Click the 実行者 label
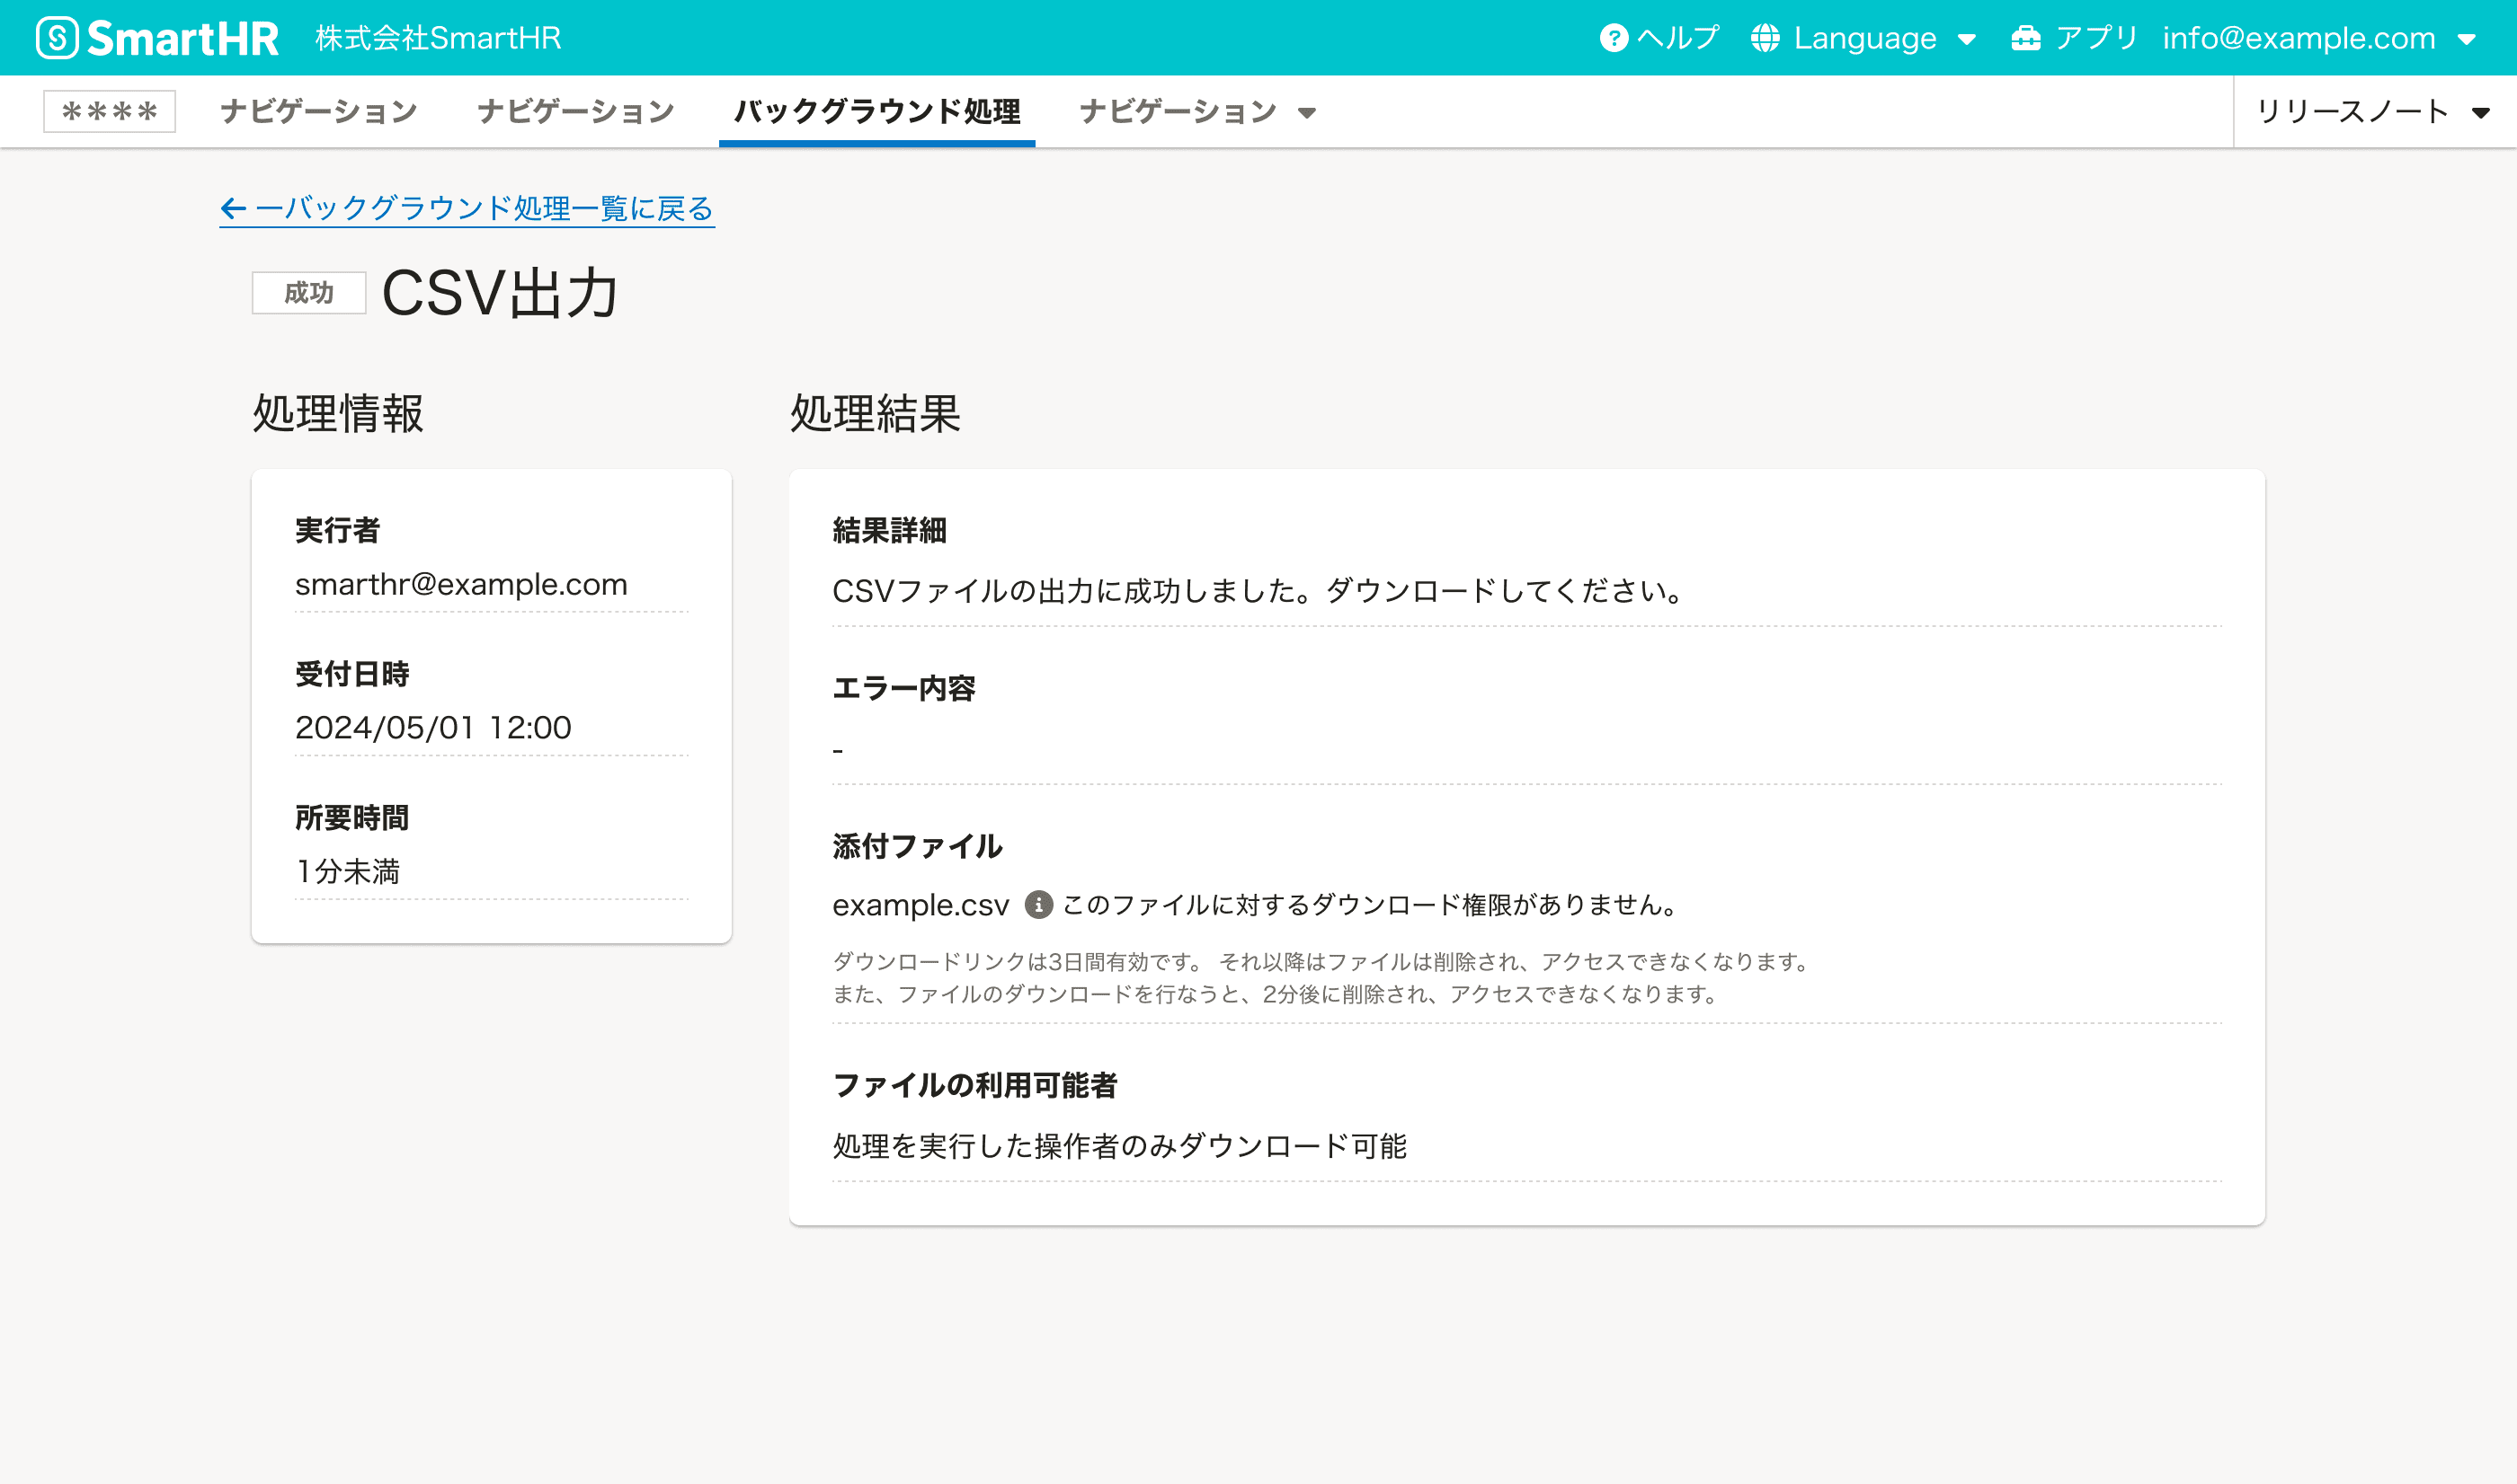 tap(337, 530)
